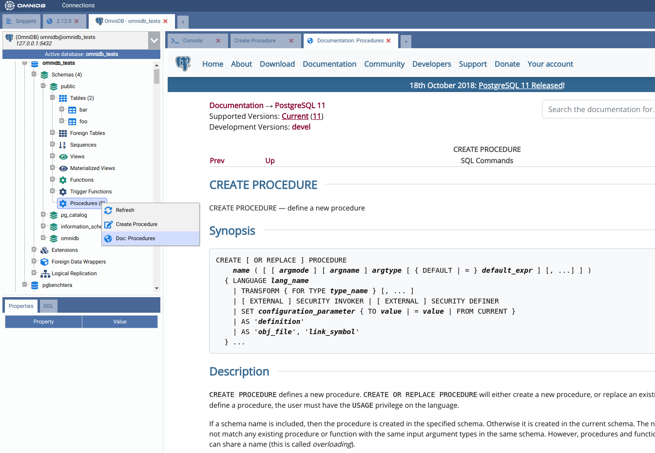Open the connection selector dropdown arrow
This screenshot has width=655, height=453.
point(154,40)
